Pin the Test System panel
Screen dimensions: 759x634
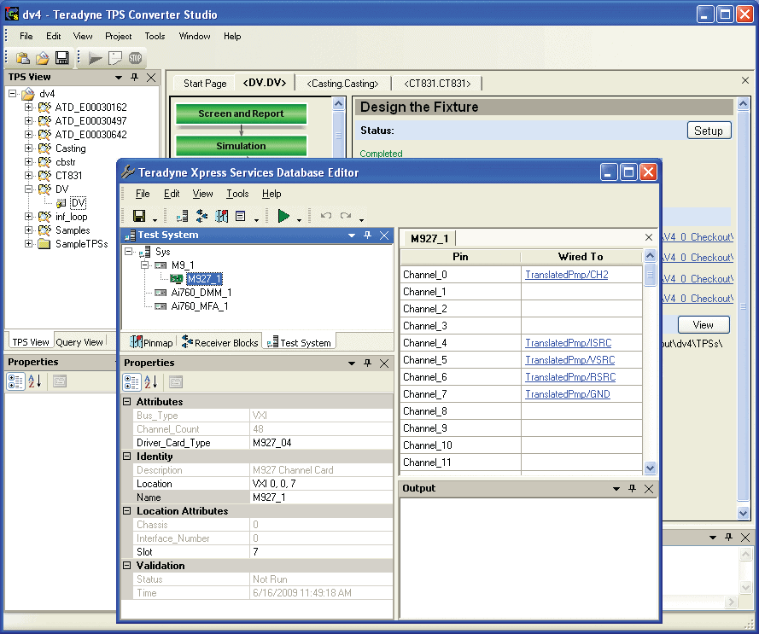pos(367,236)
